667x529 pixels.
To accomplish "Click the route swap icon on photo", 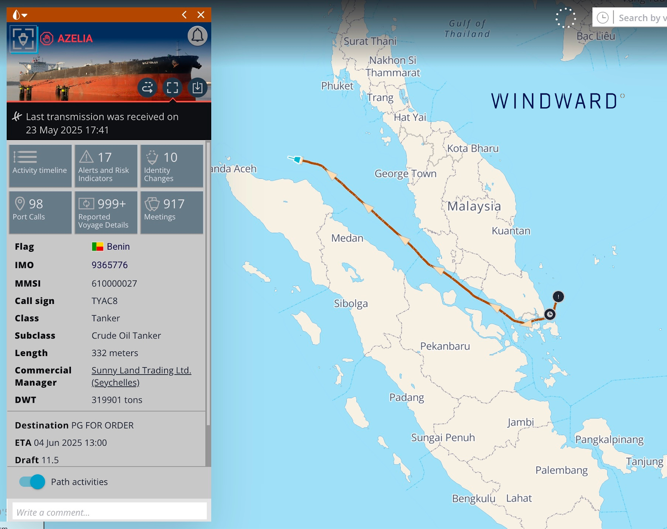I will tap(148, 88).
